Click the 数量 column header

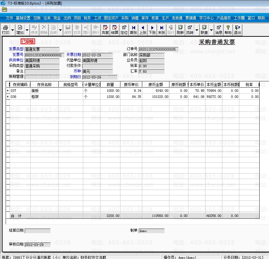[x=110, y=85]
